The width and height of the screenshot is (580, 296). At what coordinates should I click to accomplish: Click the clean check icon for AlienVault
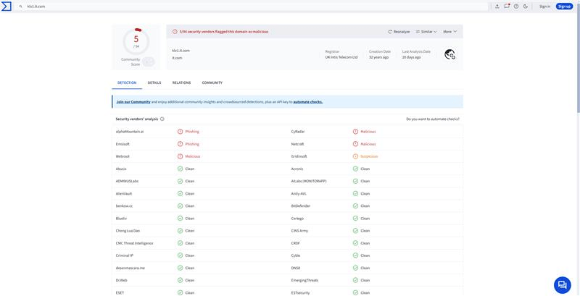[x=180, y=193]
